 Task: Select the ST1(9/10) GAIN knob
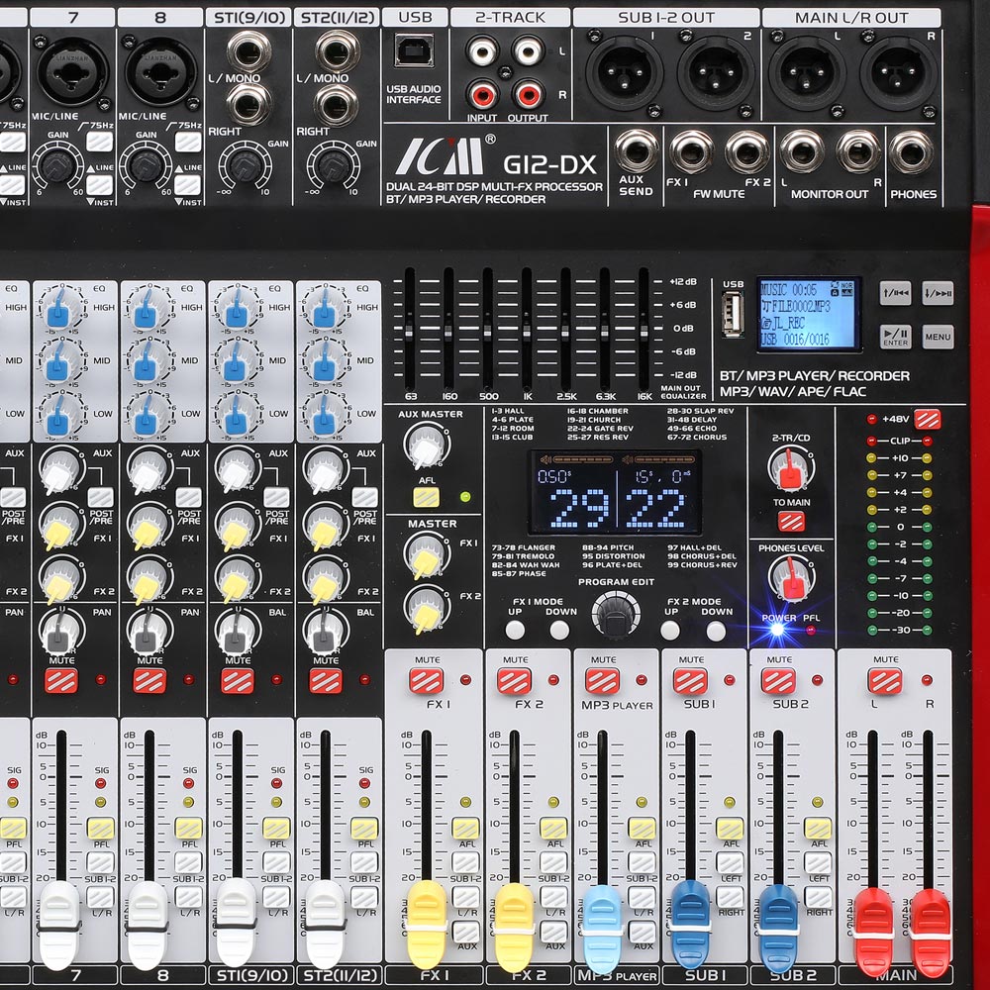[x=245, y=165]
